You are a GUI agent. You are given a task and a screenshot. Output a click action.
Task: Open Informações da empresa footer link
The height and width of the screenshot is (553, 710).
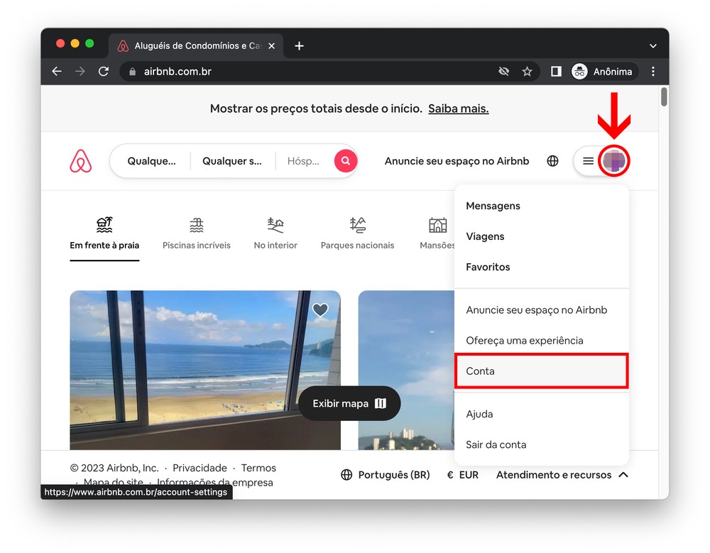click(214, 482)
